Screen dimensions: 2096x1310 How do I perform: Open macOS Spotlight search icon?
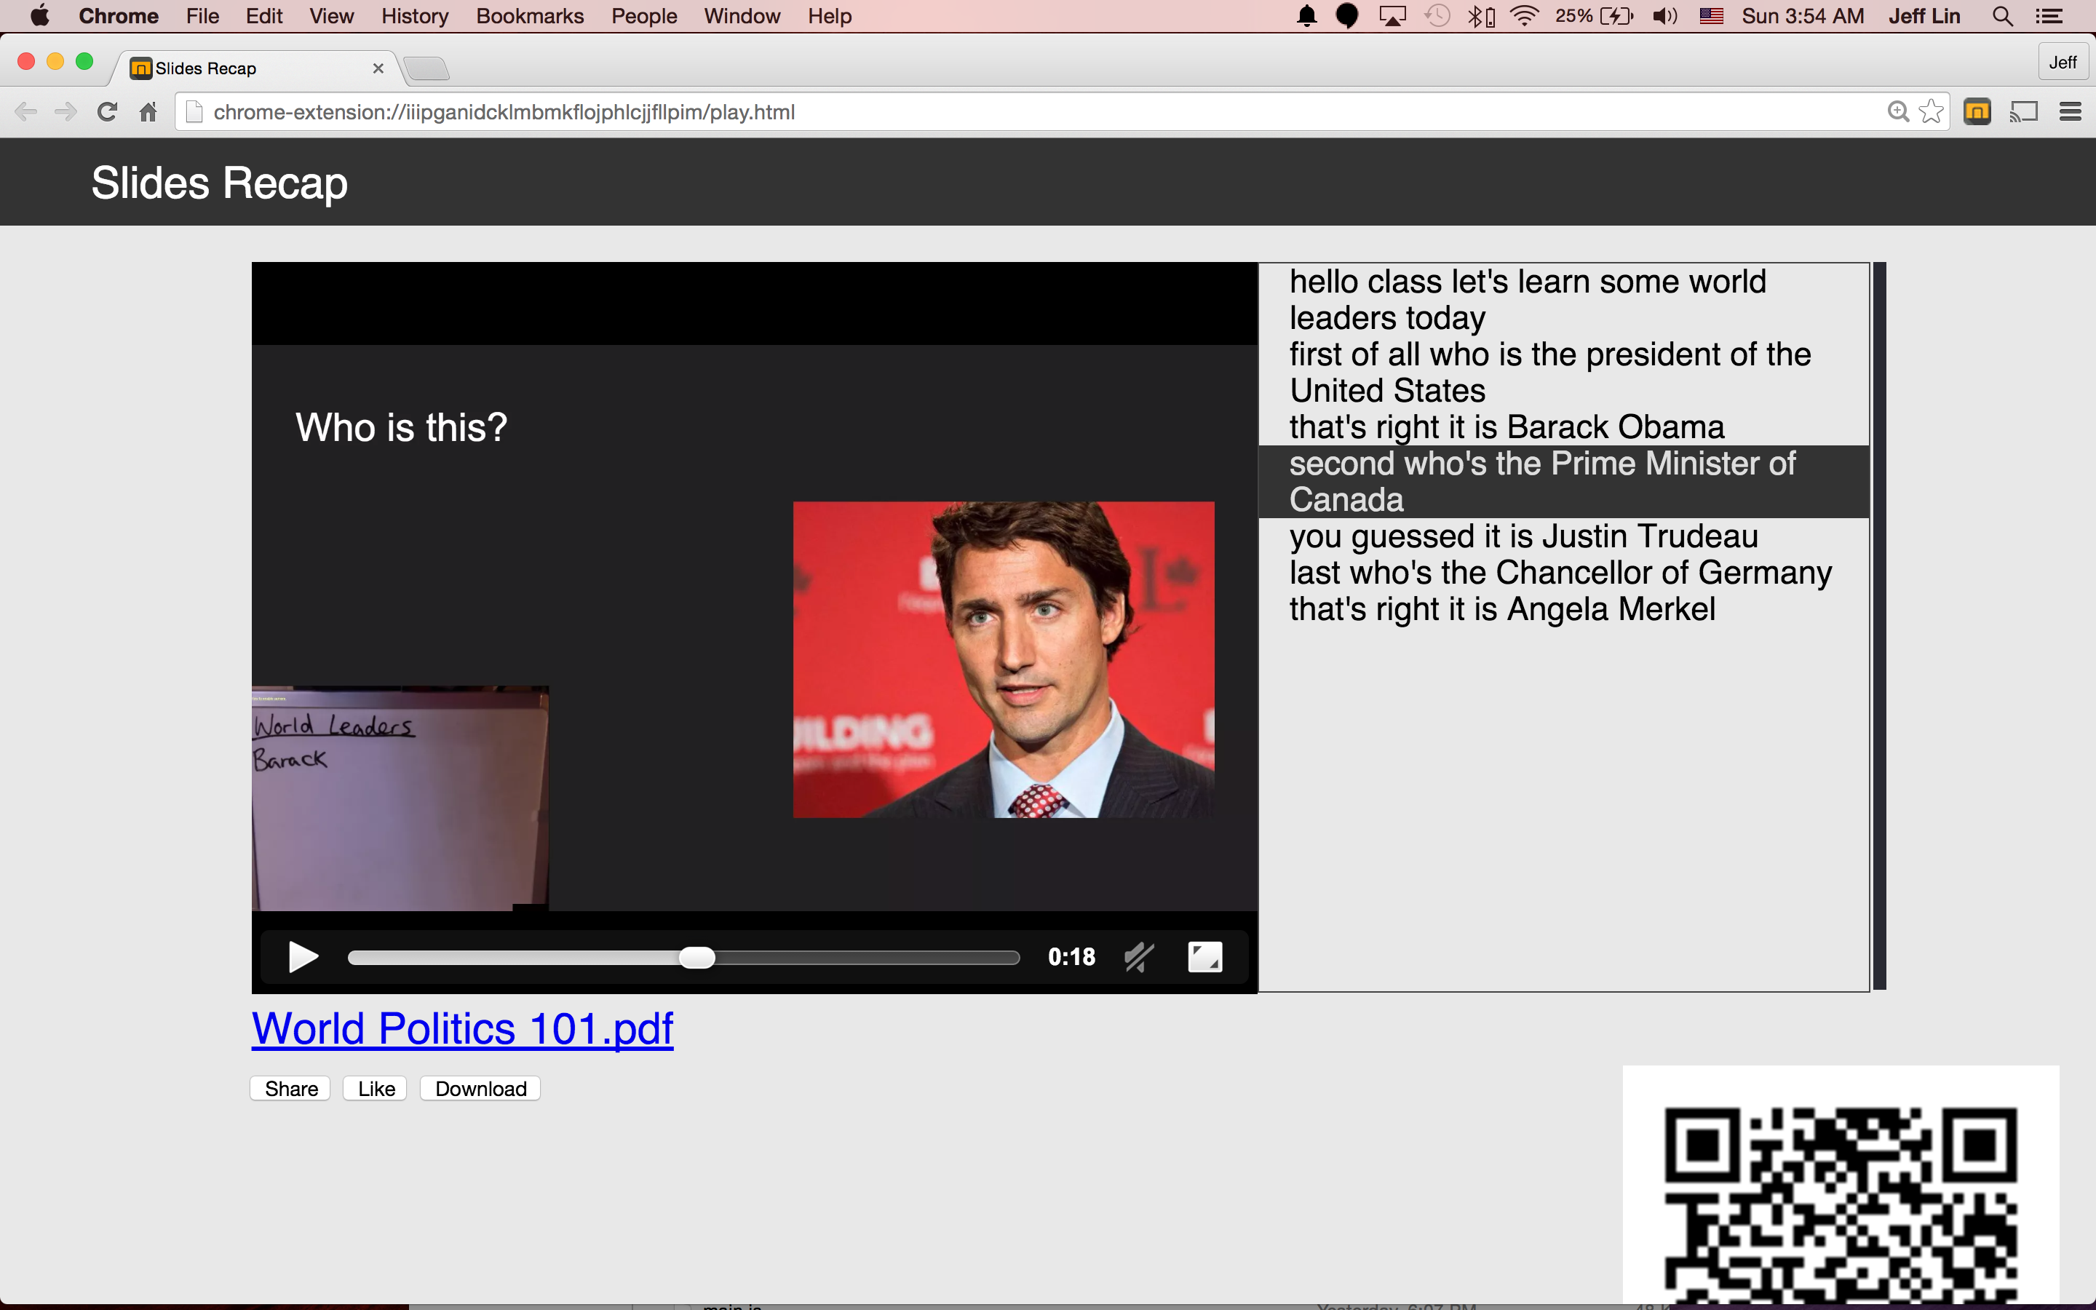click(2001, 15)
